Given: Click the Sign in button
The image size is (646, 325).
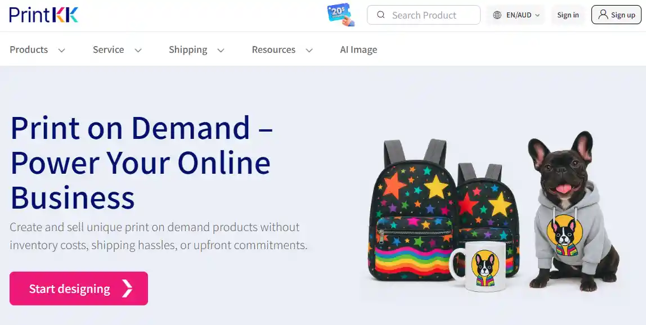Looking at the screenshot, I should coord(568,15).
